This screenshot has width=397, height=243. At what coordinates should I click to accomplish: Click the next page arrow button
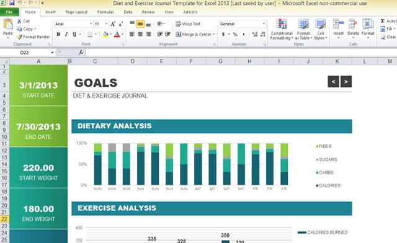click(x=346, y=81)
